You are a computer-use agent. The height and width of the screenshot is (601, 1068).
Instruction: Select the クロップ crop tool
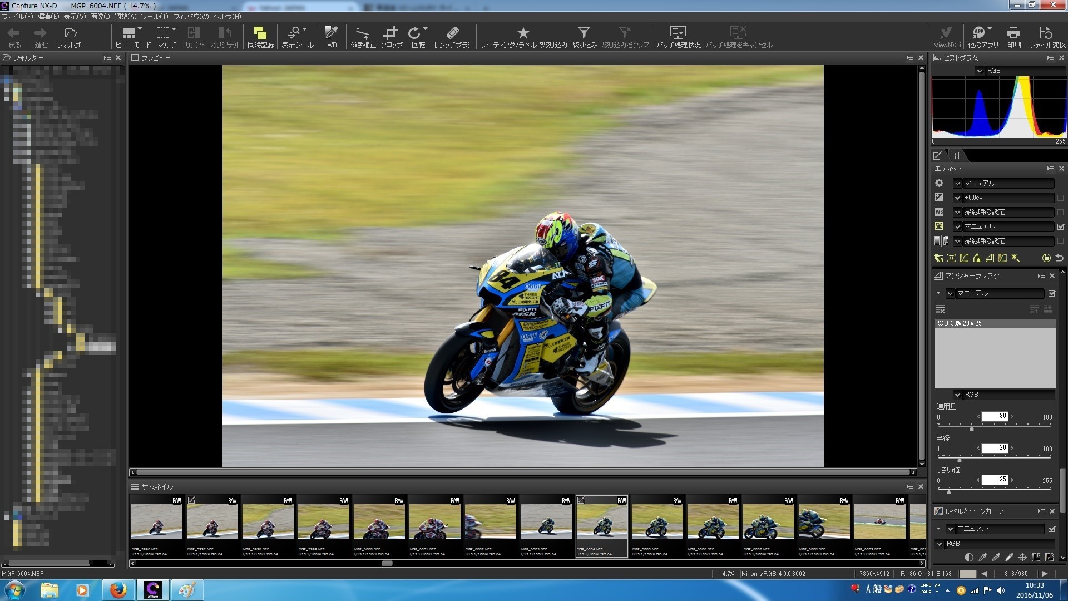coord(391,37)
